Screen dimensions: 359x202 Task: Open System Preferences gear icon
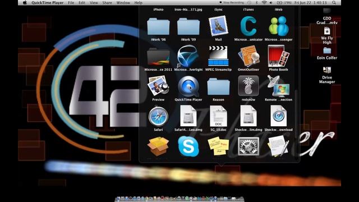click(x=248, y=146)
